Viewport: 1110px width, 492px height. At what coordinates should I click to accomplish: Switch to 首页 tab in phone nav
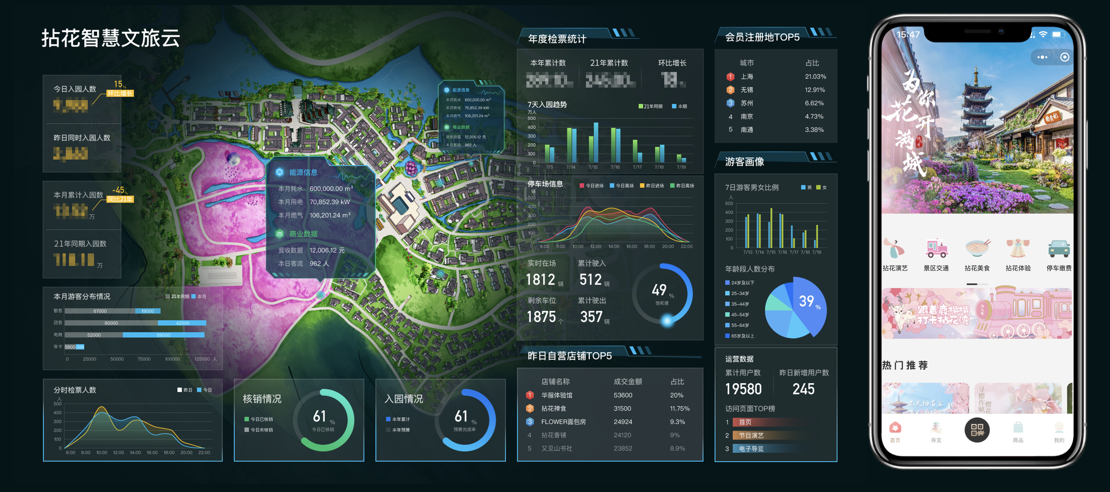(x=895, y=432)
